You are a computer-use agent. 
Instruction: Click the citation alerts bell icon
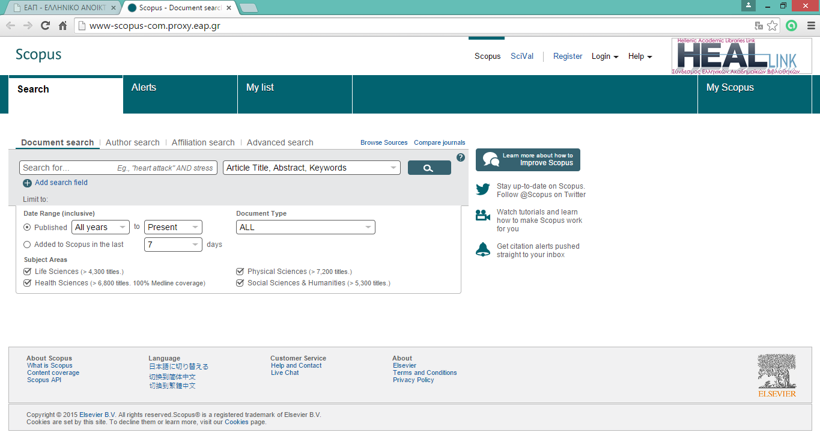(x=483, y=250)
